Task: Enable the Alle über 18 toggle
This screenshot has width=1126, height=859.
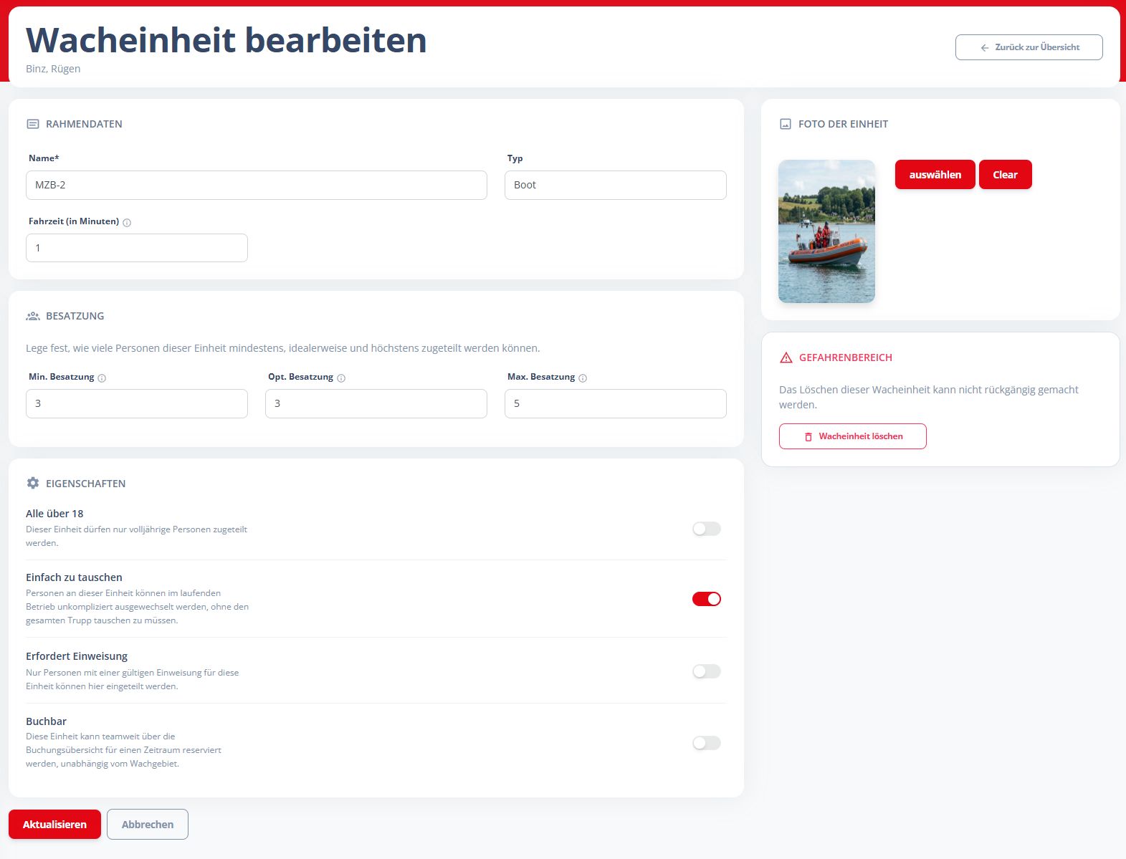Action: tap(707, 529)
